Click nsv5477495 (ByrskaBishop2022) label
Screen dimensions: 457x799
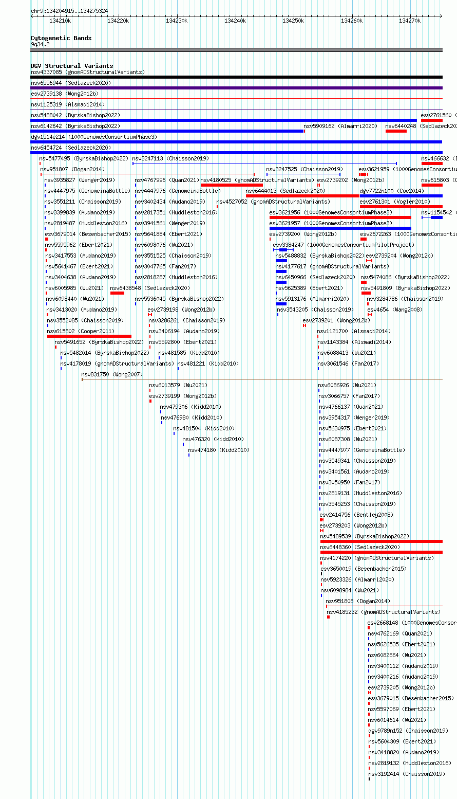point(84,158)
